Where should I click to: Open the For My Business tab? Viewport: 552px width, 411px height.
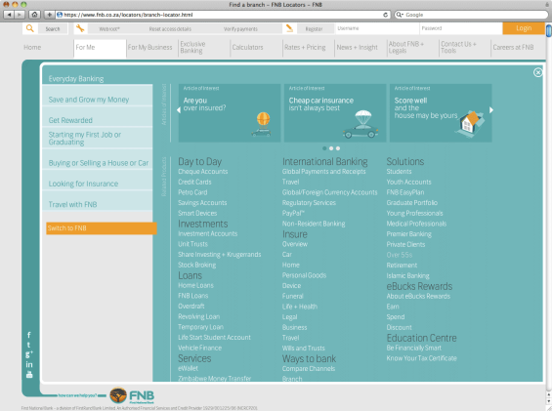pyautogui.click(x=150, y=48)
